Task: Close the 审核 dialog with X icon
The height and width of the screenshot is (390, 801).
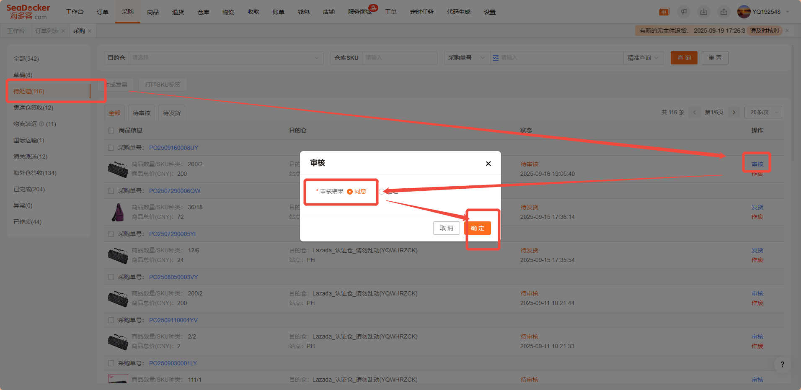Action: tap(488, 164)
